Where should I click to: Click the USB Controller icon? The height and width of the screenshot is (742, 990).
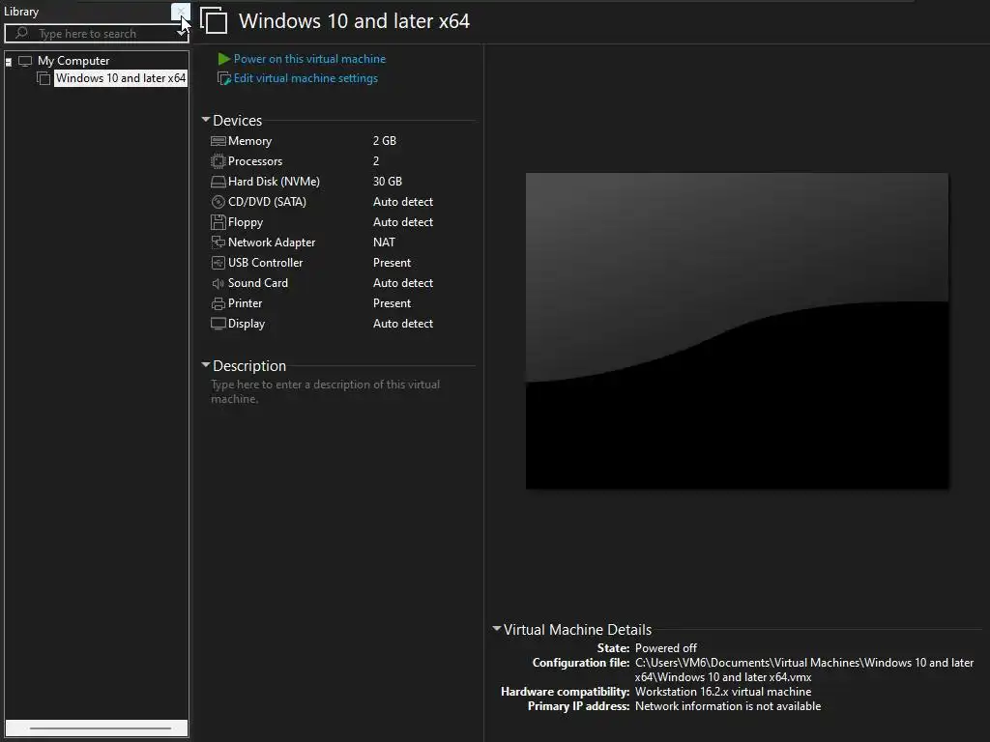click(x=218, y=263)
